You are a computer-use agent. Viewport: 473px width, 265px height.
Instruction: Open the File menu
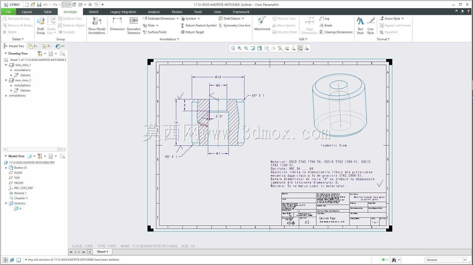[8, 12]
